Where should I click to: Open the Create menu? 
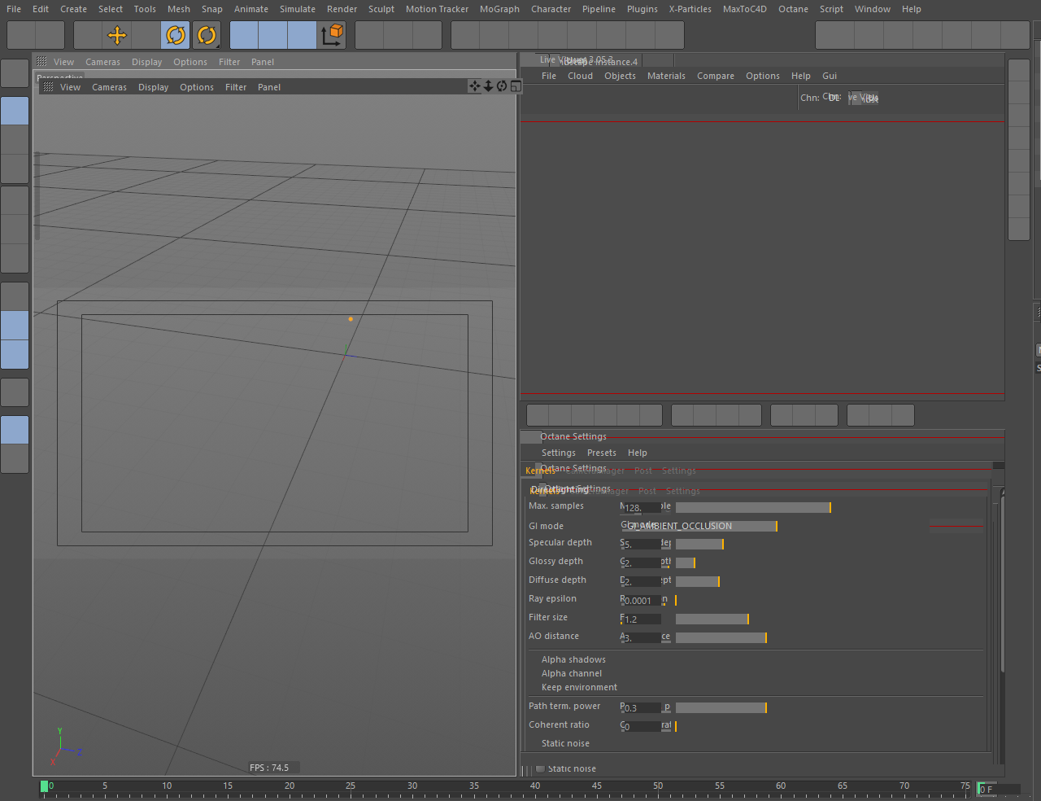(x=73, y=9)
